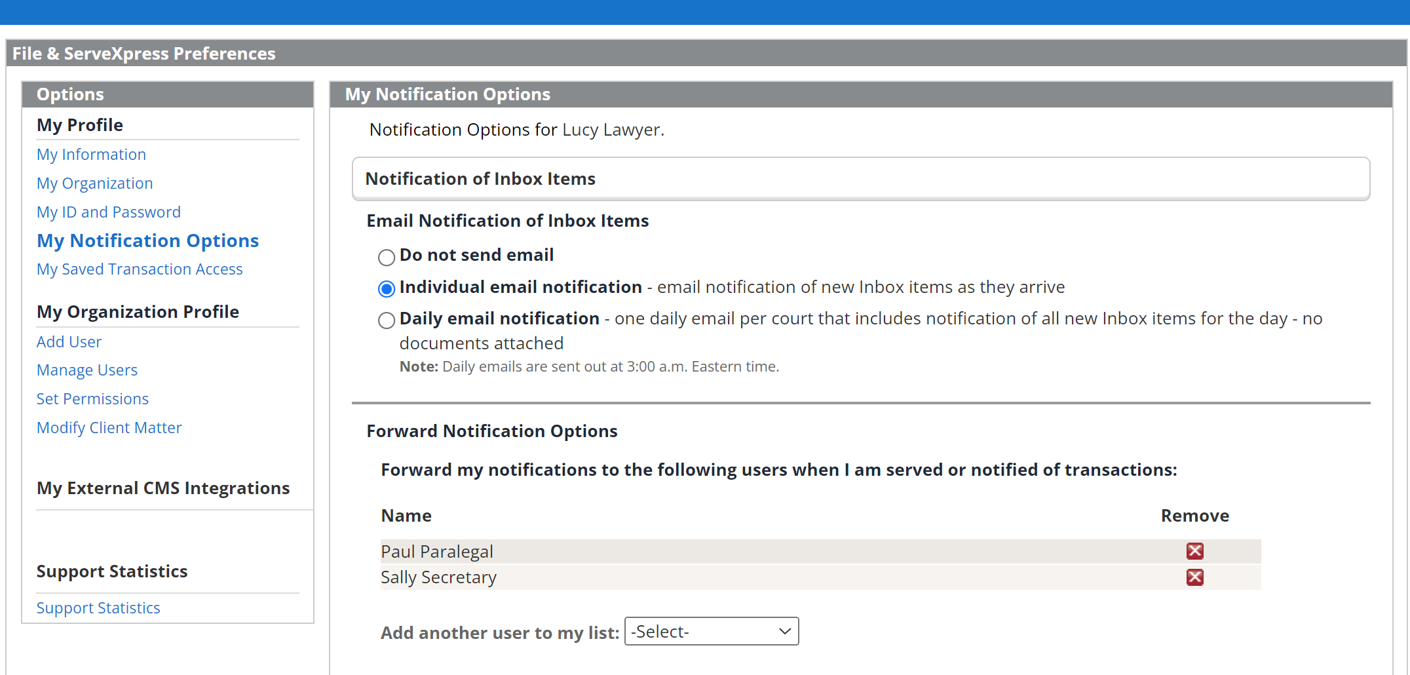
Task: Open the My Information link
Action: coord(91,155)
